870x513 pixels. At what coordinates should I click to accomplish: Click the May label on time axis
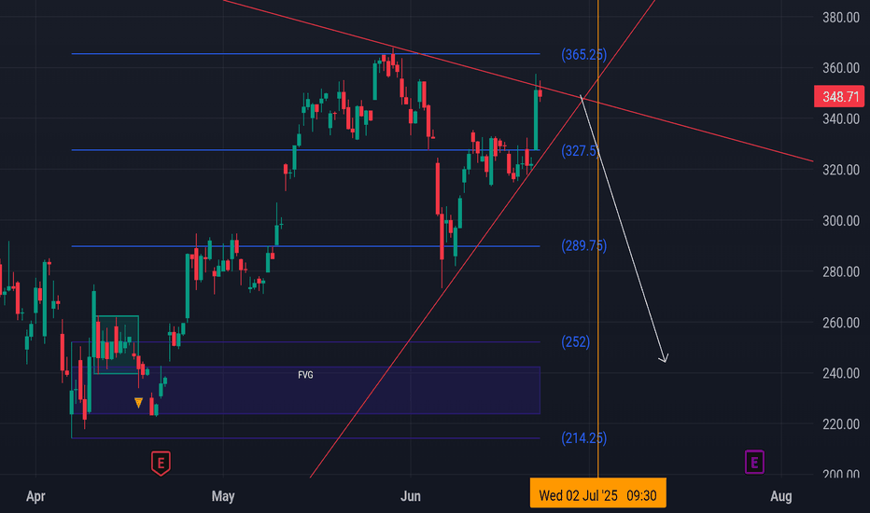223,496
